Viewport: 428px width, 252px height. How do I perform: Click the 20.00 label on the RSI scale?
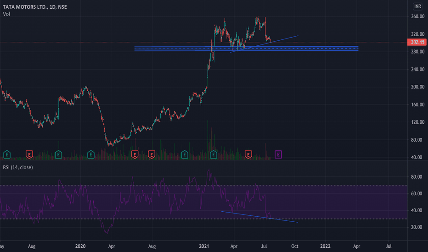(x=417, y=227)
